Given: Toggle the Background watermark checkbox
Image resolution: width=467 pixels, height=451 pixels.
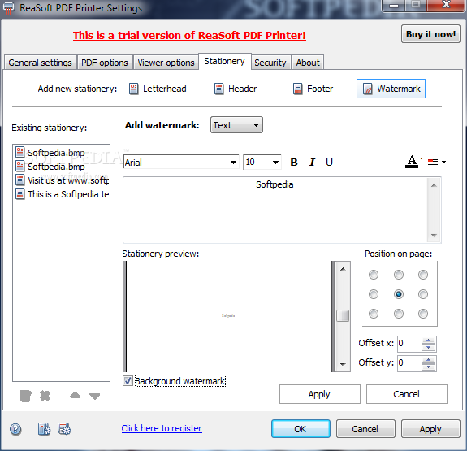Looking at the screenshot, I should coord(128,380).
